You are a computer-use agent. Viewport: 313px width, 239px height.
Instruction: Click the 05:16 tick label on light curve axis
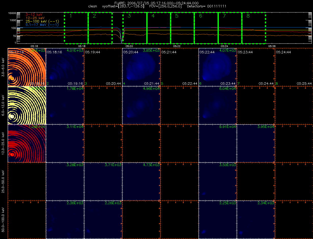click(x=34, y=46)
